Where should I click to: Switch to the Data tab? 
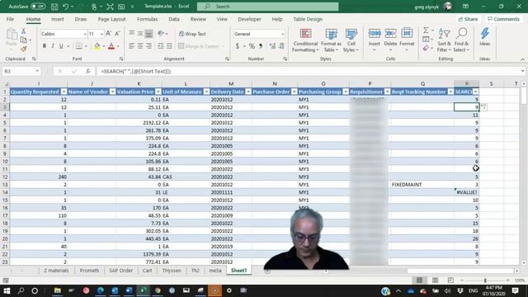click(174, 19)
